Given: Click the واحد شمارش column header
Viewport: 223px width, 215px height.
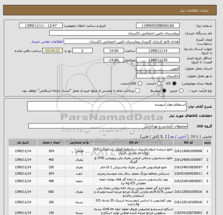Looking at the screenshot, I should (x=79, y=142).
